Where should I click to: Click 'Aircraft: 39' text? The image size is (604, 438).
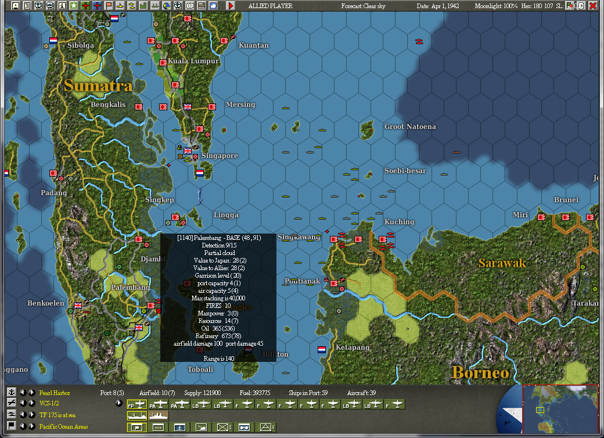click(x=361, y=393)
